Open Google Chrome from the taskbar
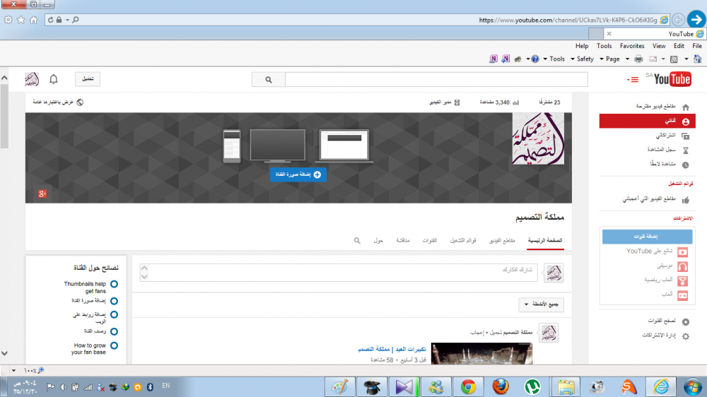707x397 pixels. (x=467, y=386)
